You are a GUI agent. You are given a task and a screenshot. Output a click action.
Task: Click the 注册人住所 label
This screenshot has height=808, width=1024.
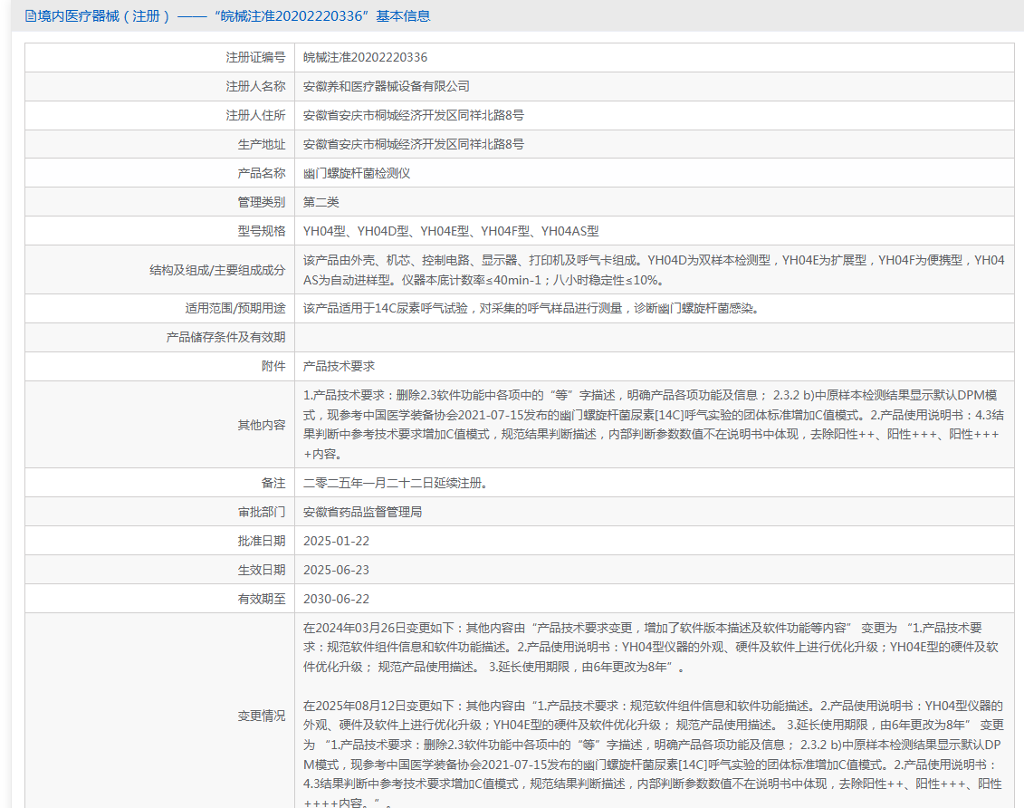pyautogui.click(x=255, y=115)
